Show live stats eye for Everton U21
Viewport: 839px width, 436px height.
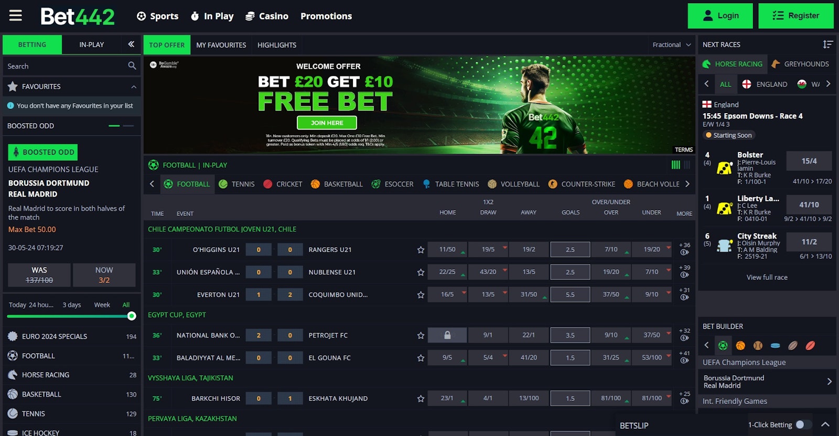coord(684,298)
